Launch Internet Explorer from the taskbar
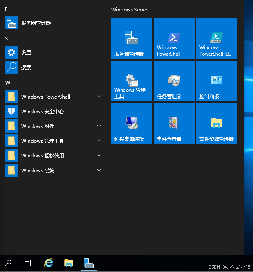The height and width of the screenshot is (272, 253). pyautogui.click(x=49, y=263)
